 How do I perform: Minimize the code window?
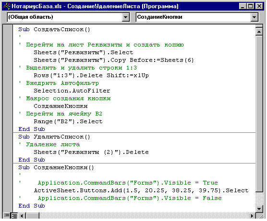point(243,6)
